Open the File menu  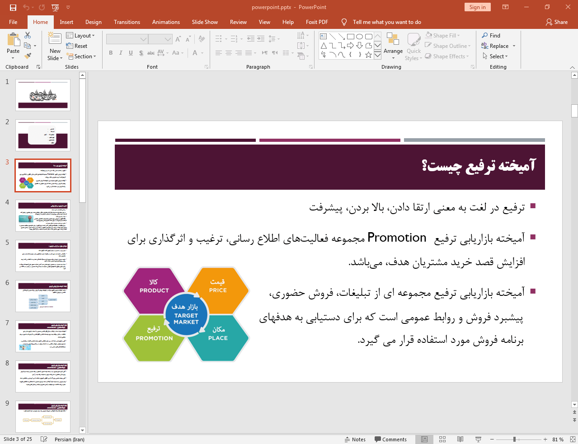(13, 22)
